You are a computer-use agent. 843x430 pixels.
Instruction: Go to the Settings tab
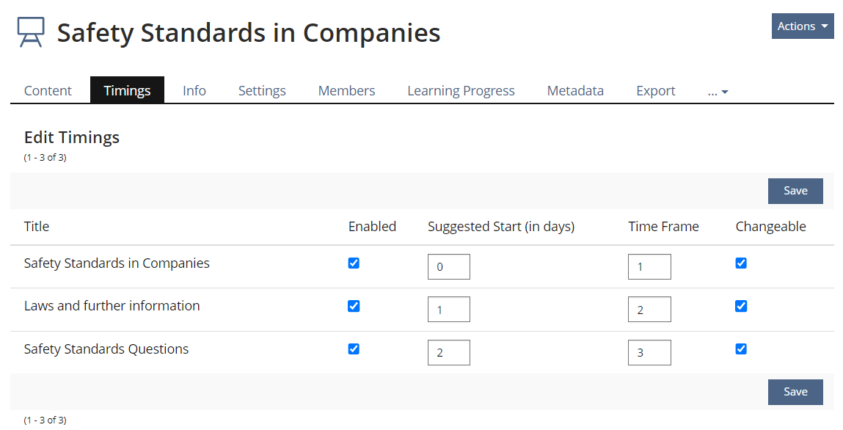pyautogui.click(x=262, y=91)
